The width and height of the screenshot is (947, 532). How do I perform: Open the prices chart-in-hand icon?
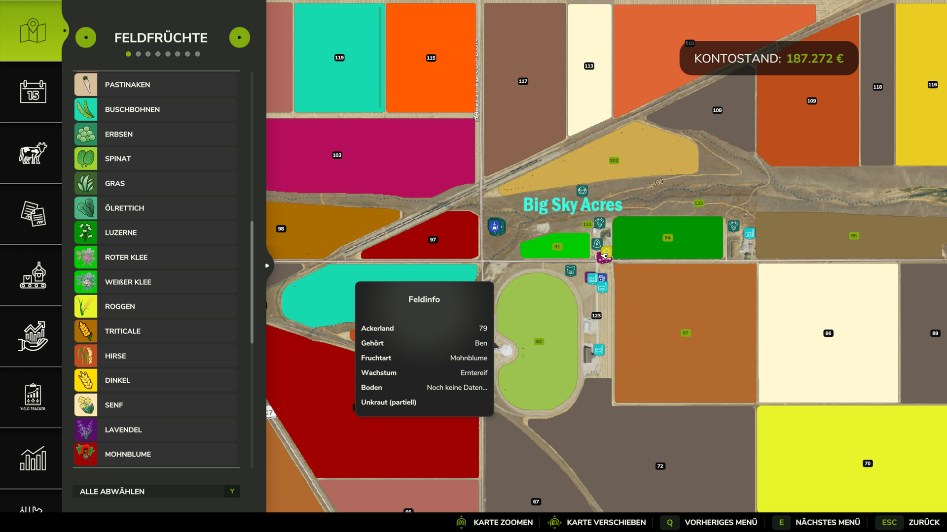33,336
